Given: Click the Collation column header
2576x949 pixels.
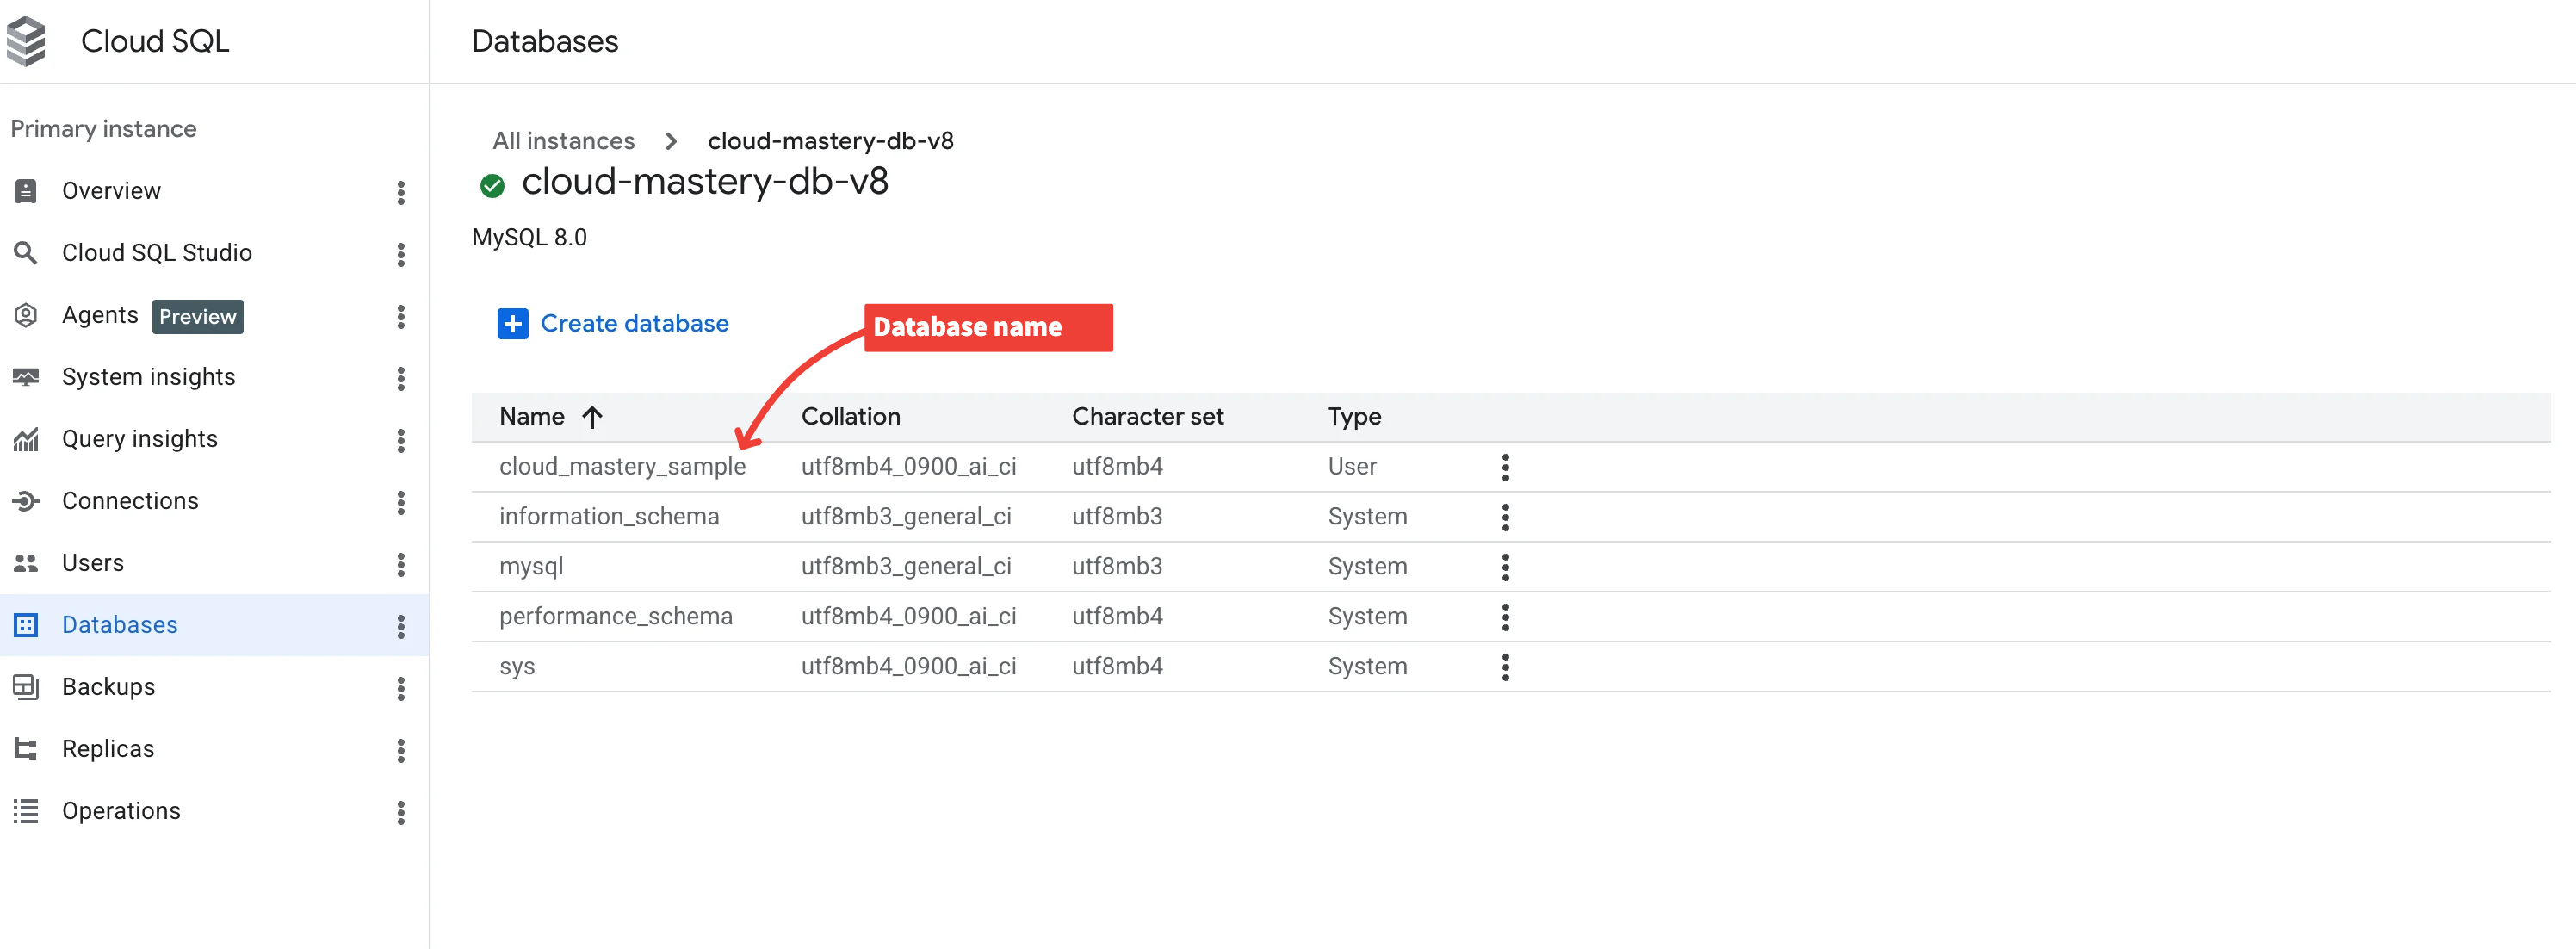Looking at the screenshot, I should click(851, 417).
